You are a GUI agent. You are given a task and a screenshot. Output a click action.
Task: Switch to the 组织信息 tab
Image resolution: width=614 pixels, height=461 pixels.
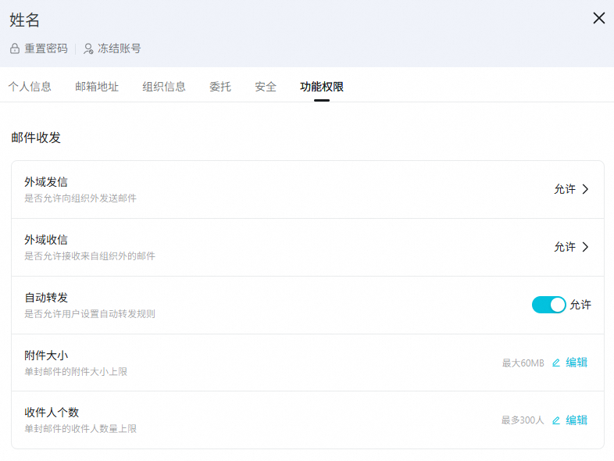point(164,87)
